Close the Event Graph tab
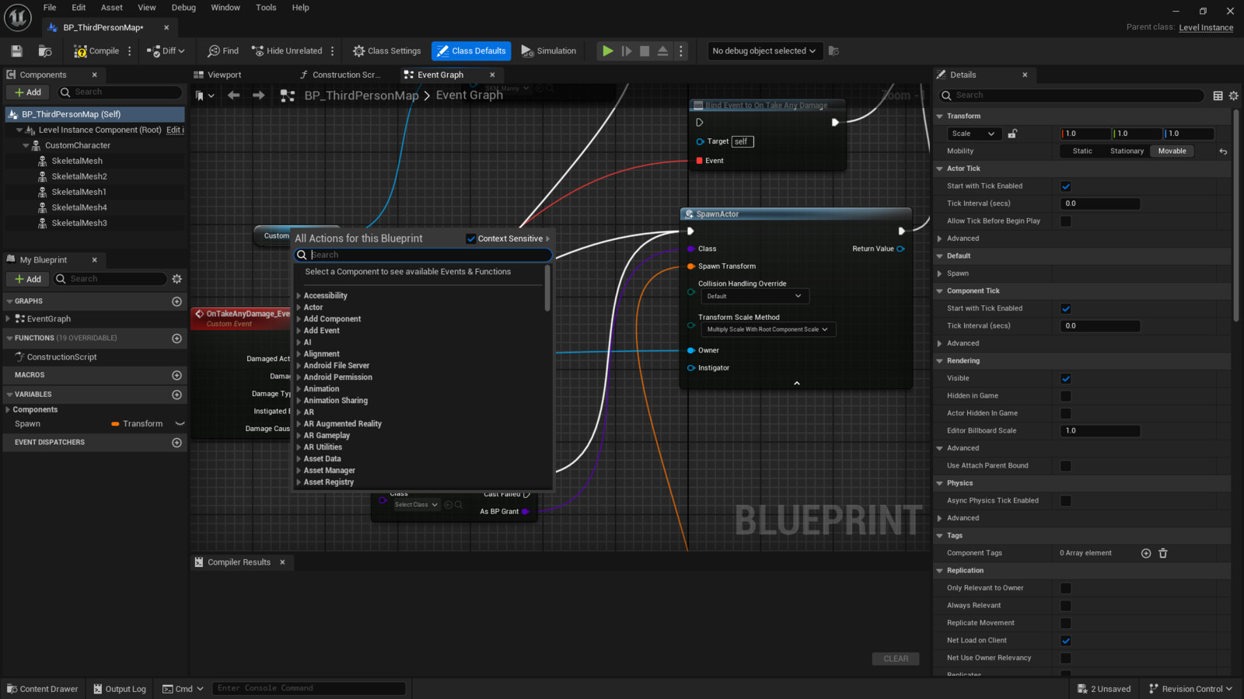This screenshot has height=699, width=1244. (492, 75)
